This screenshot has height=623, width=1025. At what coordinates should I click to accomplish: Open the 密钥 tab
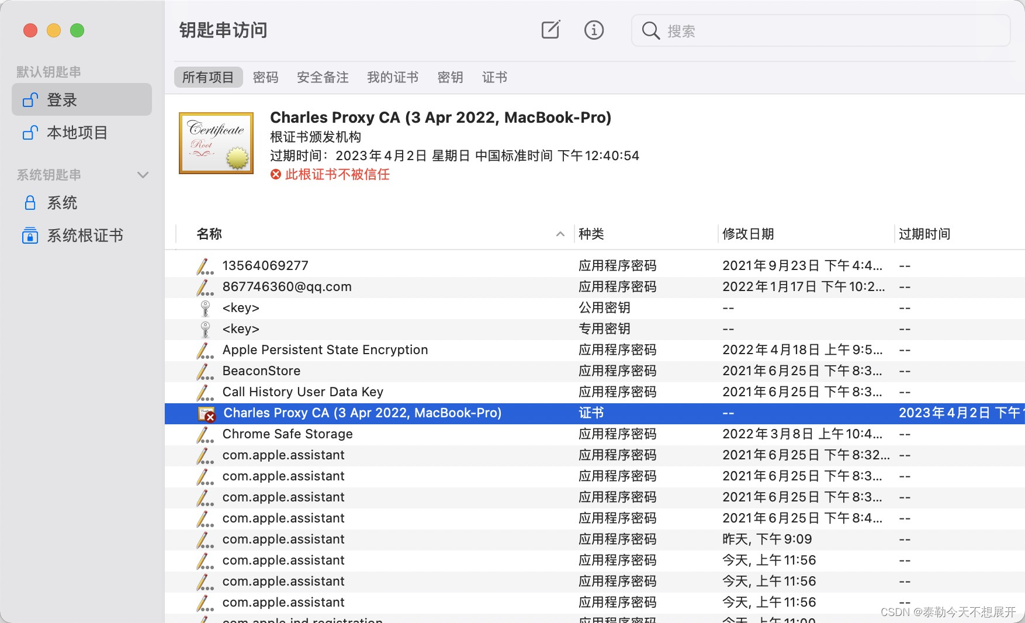(450, 77)
